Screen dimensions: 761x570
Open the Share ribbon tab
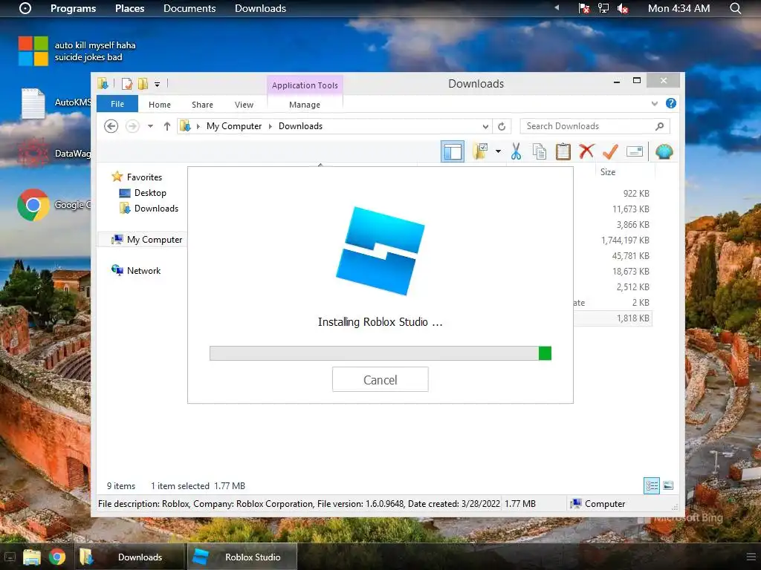tap(202, 104)
